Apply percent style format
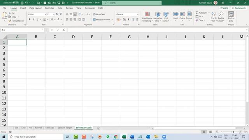This screenshot has width=249, height=140. click(x=124, y=19)
